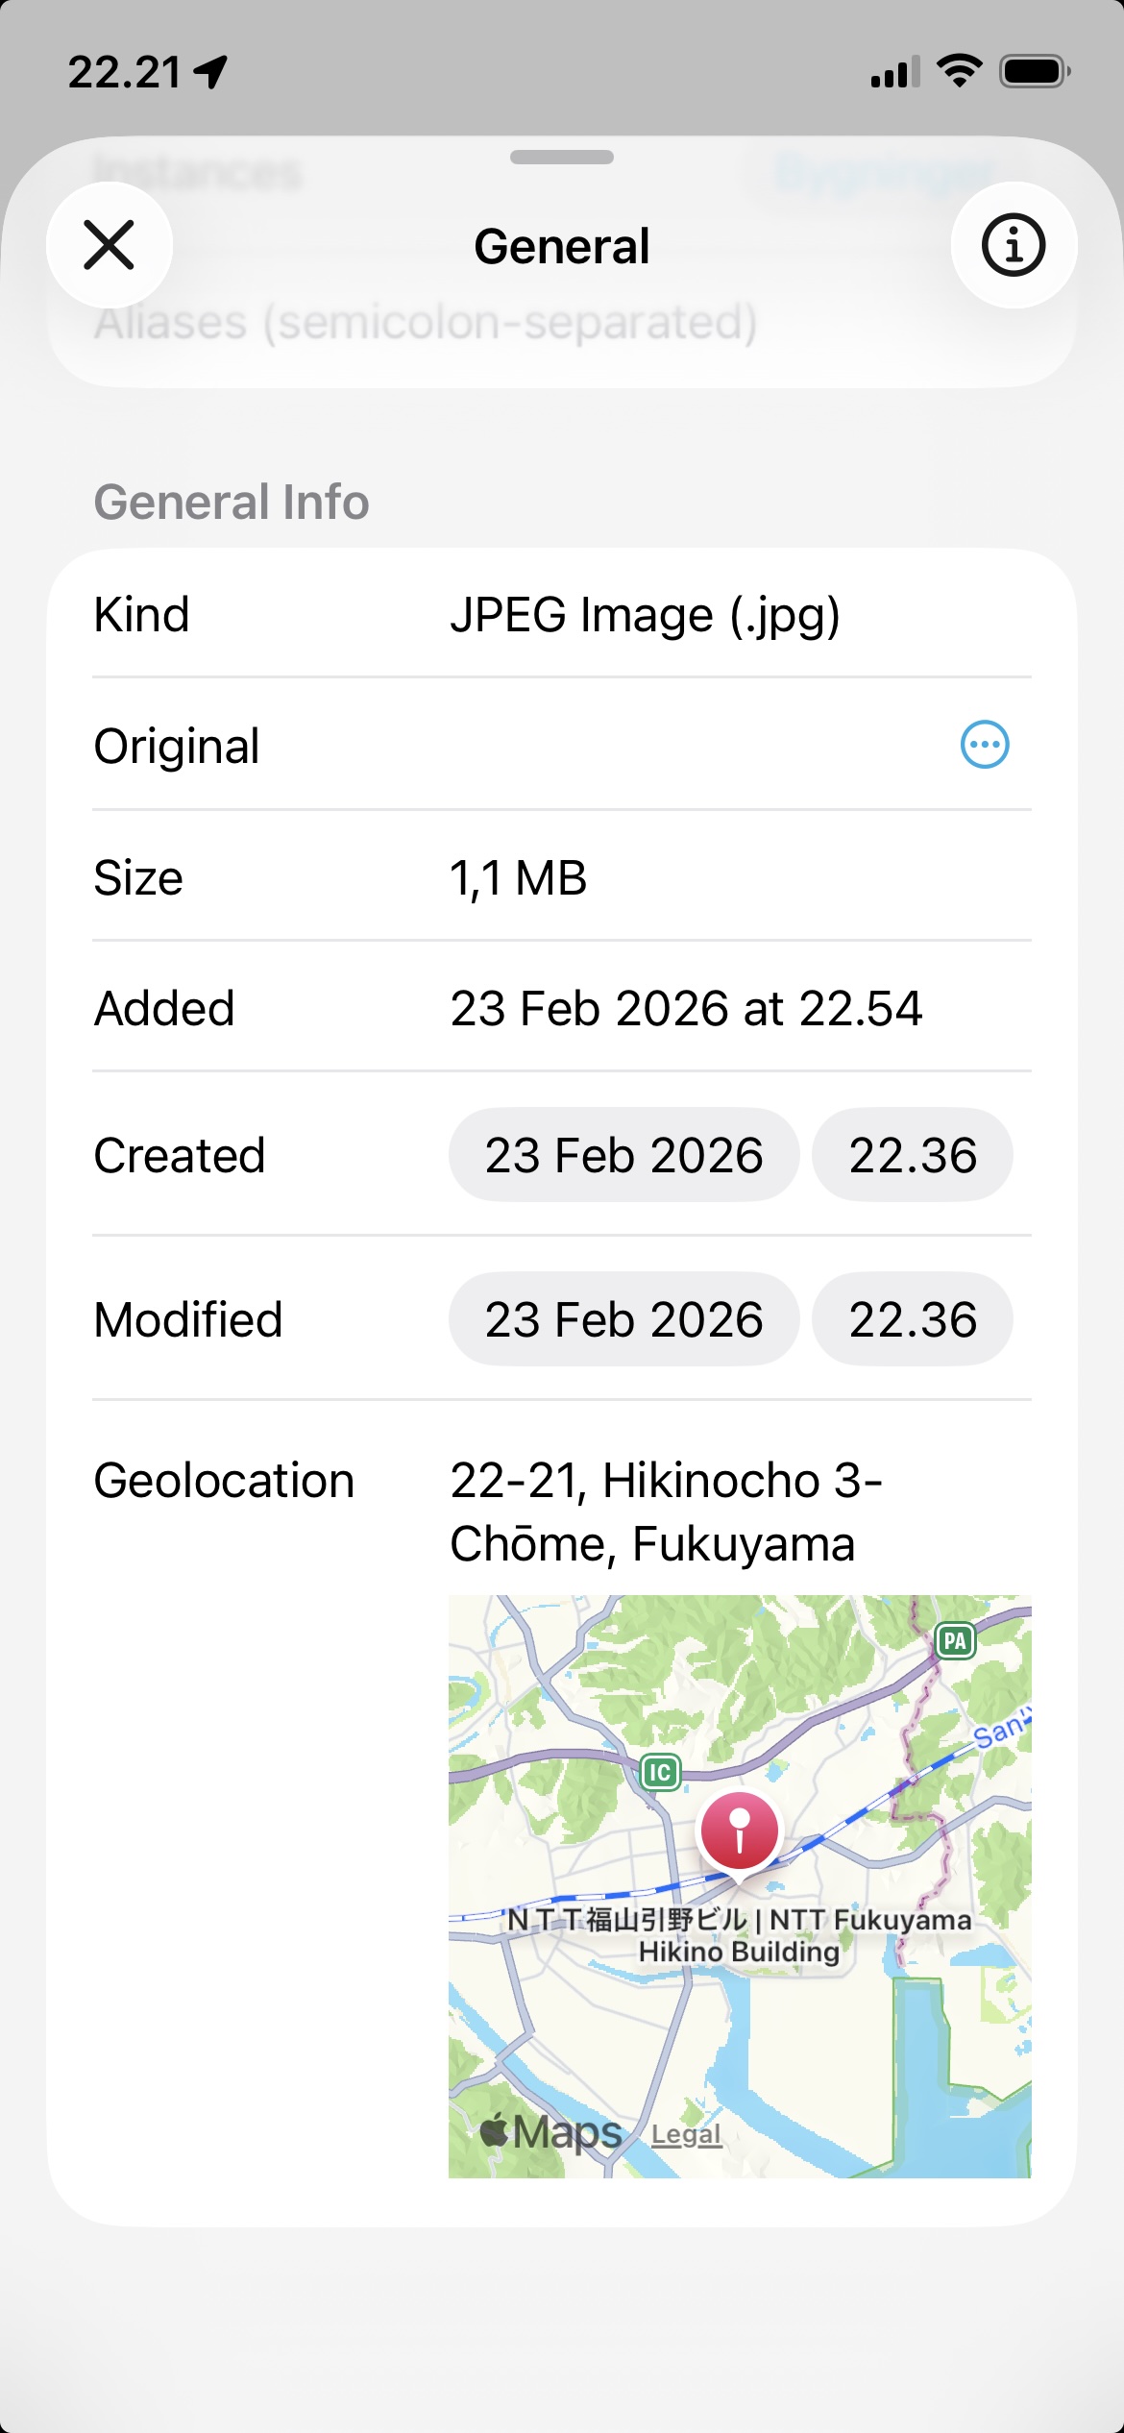
Task: Tap the Geolocation address text
Action: click(x=665, y=1511)
